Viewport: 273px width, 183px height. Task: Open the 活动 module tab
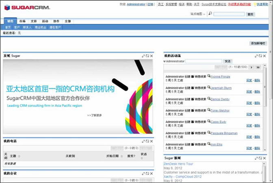point(45,21)
